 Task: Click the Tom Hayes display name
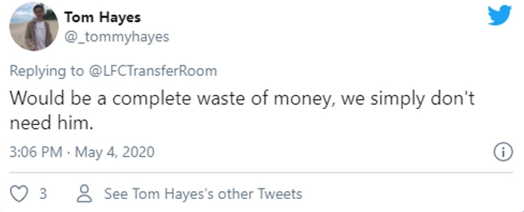pos(102,18)
